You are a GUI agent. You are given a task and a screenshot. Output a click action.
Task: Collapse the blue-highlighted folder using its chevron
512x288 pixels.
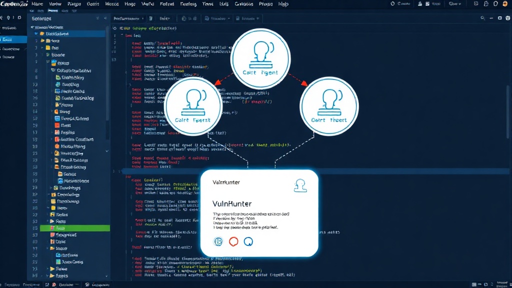point(36,33)
